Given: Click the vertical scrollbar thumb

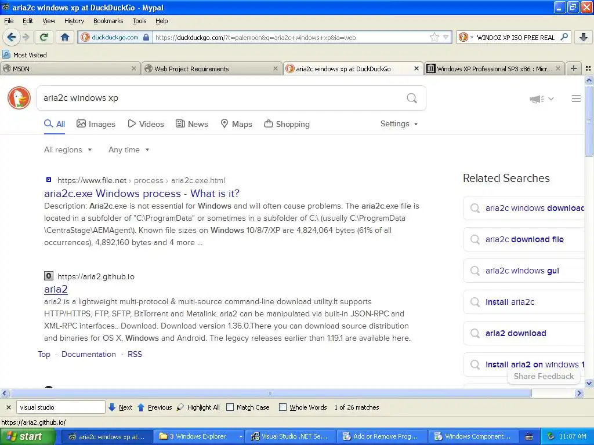Looking at the screenshot, I should pos(589,121).
